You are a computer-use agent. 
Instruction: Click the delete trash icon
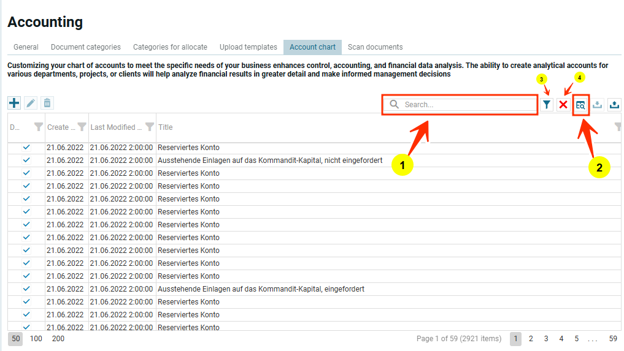tap(47, 104)
